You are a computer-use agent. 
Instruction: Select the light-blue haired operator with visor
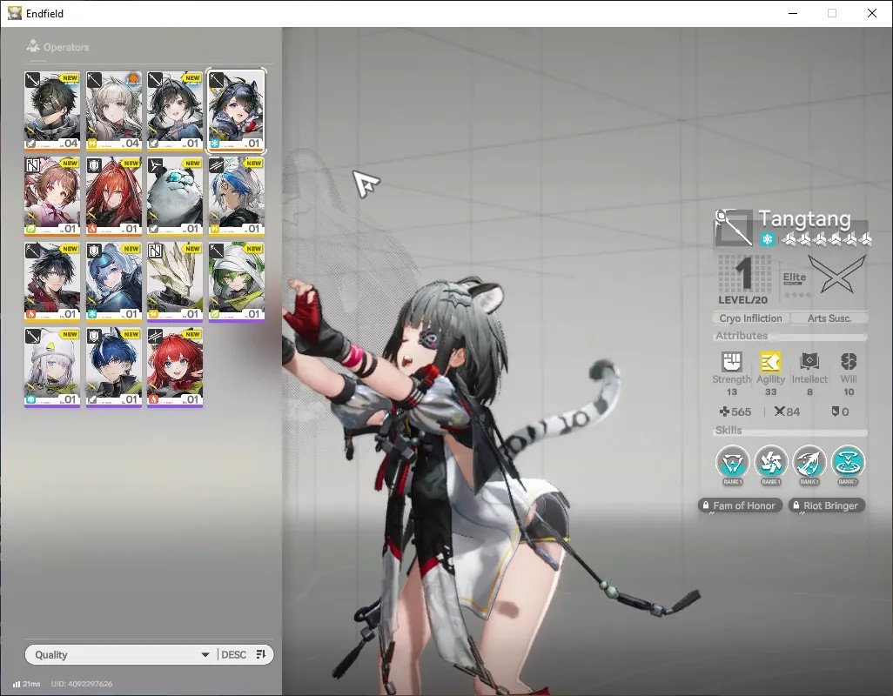[113, 281]
